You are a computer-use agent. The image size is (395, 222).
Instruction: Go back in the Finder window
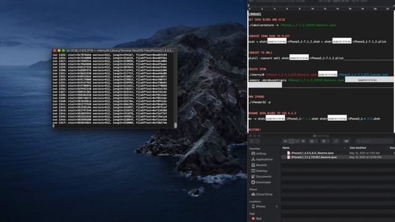[252, 141]
